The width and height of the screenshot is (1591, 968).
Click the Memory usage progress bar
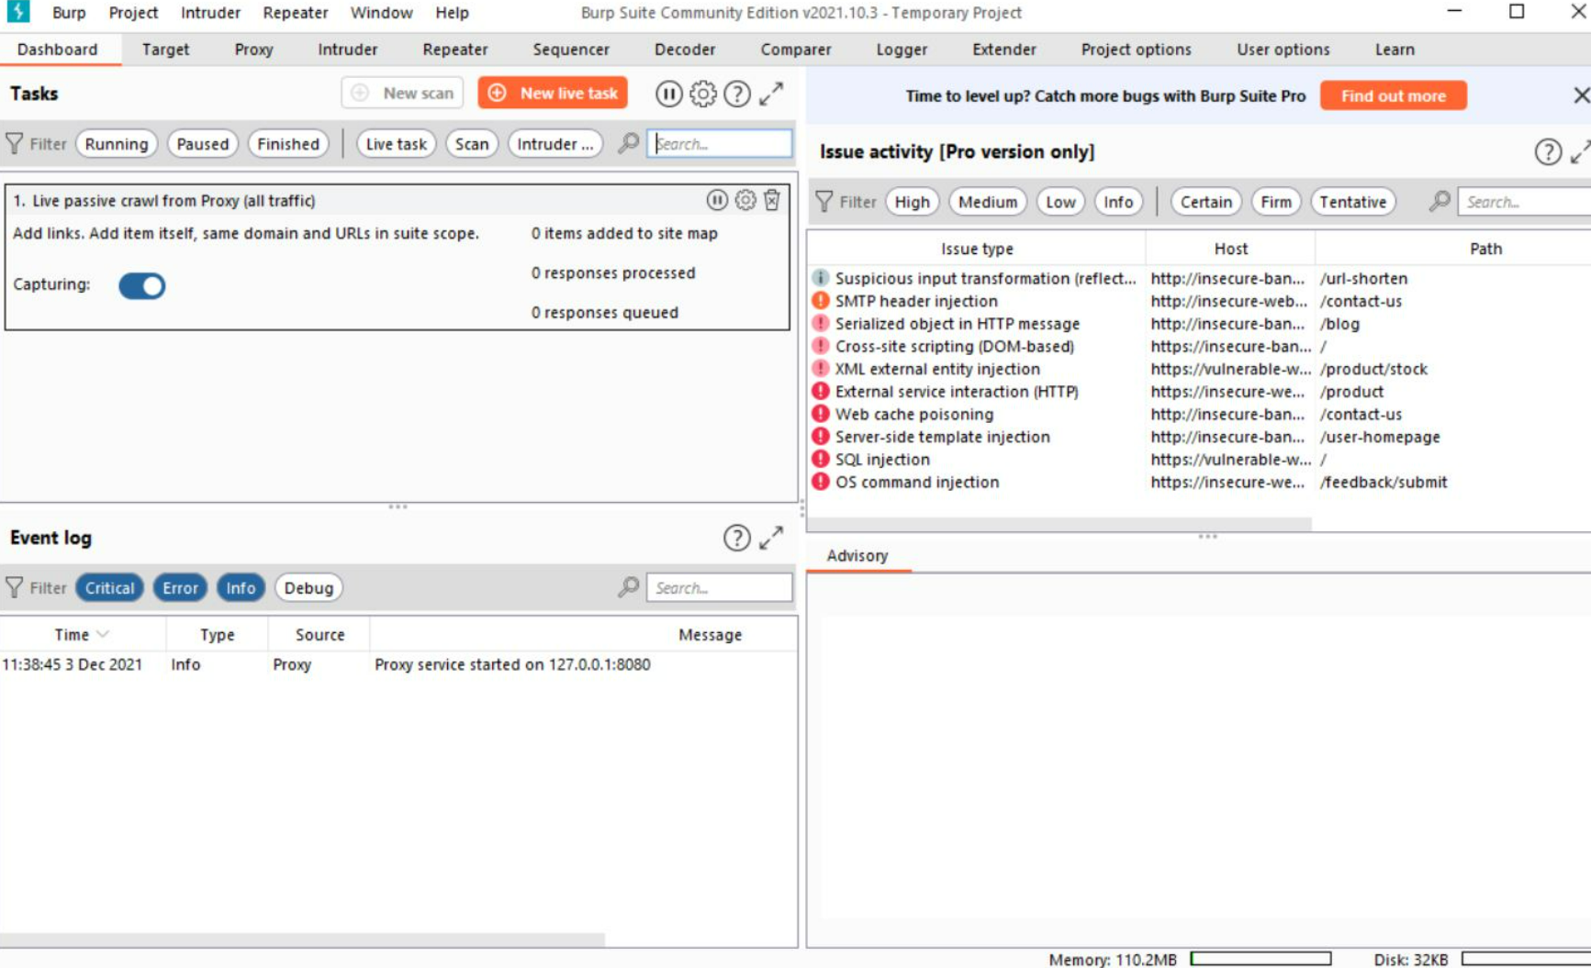click(x=1260, y=959)
